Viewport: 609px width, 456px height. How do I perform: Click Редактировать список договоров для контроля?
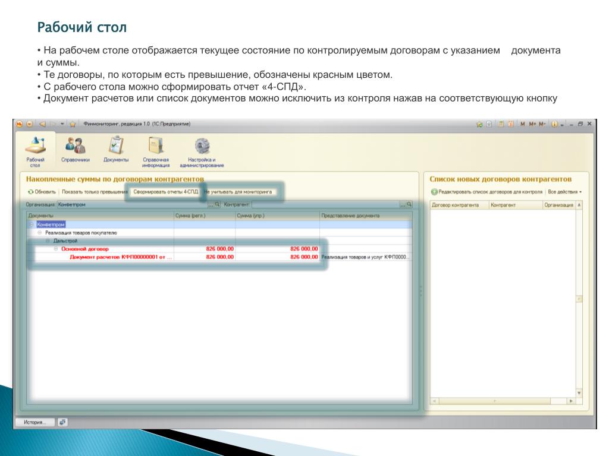click(486, 192)
